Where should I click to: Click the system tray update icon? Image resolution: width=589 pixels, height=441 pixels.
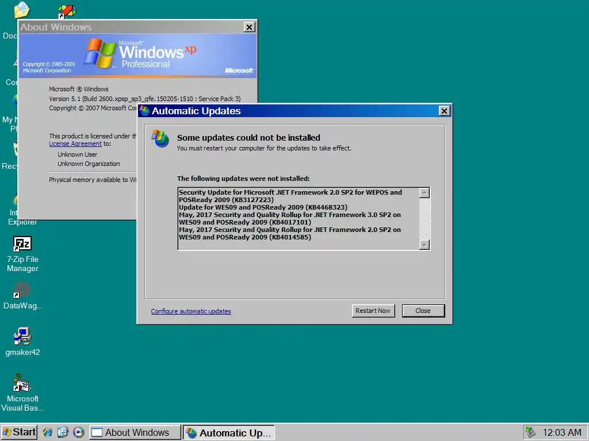click(530, 432)
